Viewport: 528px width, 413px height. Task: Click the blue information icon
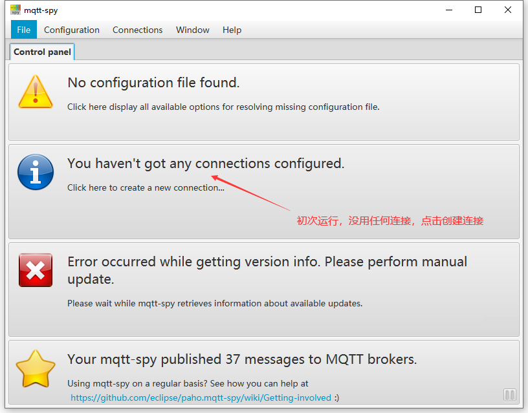pos(36,172)
